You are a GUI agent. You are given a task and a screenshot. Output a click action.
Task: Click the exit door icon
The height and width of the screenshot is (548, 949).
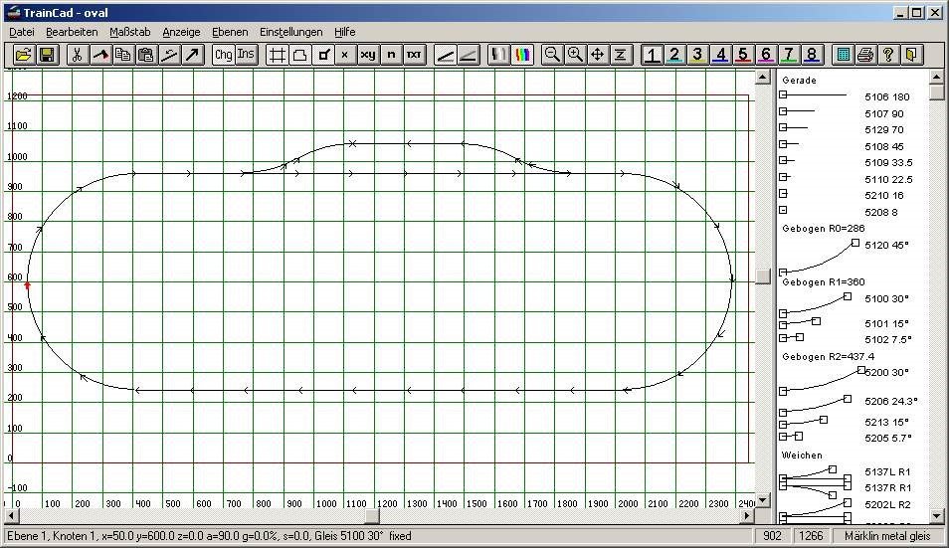(911, 55)
